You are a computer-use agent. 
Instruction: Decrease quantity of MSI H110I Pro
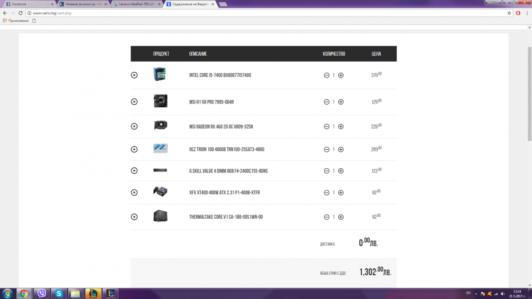(x=327, y=101)
